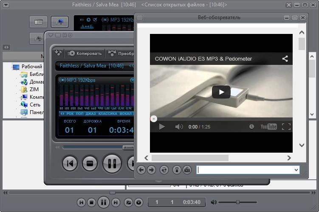Select Сеть network item in the tree
319x212 pixels.
35,105
